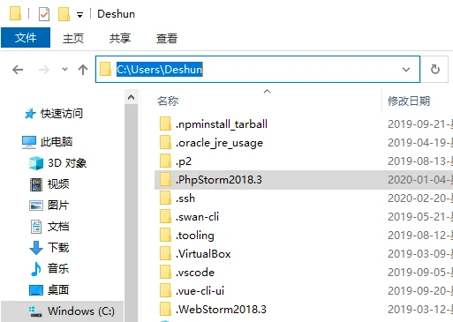Go back with the left arrow
This screenshot has height=322, width=453.
(x=18, y=70)
